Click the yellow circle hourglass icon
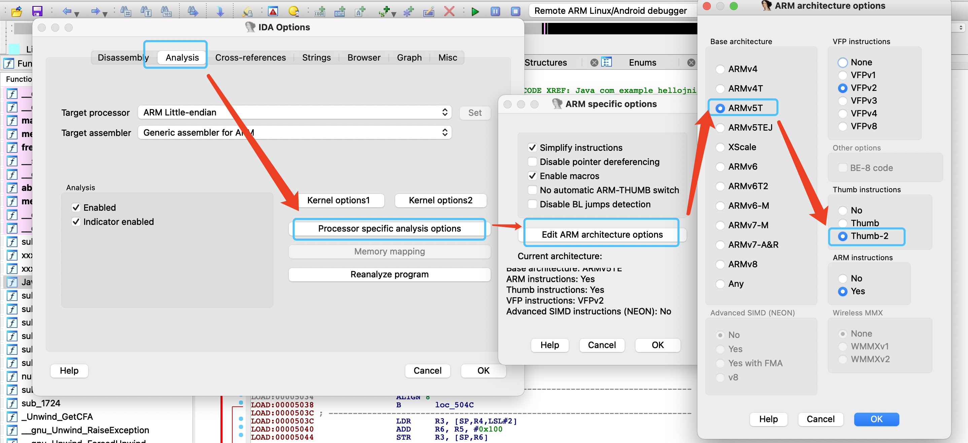The image size is (968, 443). (x=293, y=11)
